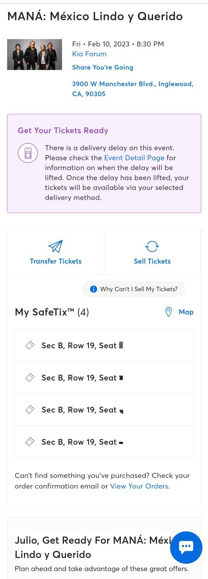
Task: Open the blue chat support bubble
Action: coord(186,547)
